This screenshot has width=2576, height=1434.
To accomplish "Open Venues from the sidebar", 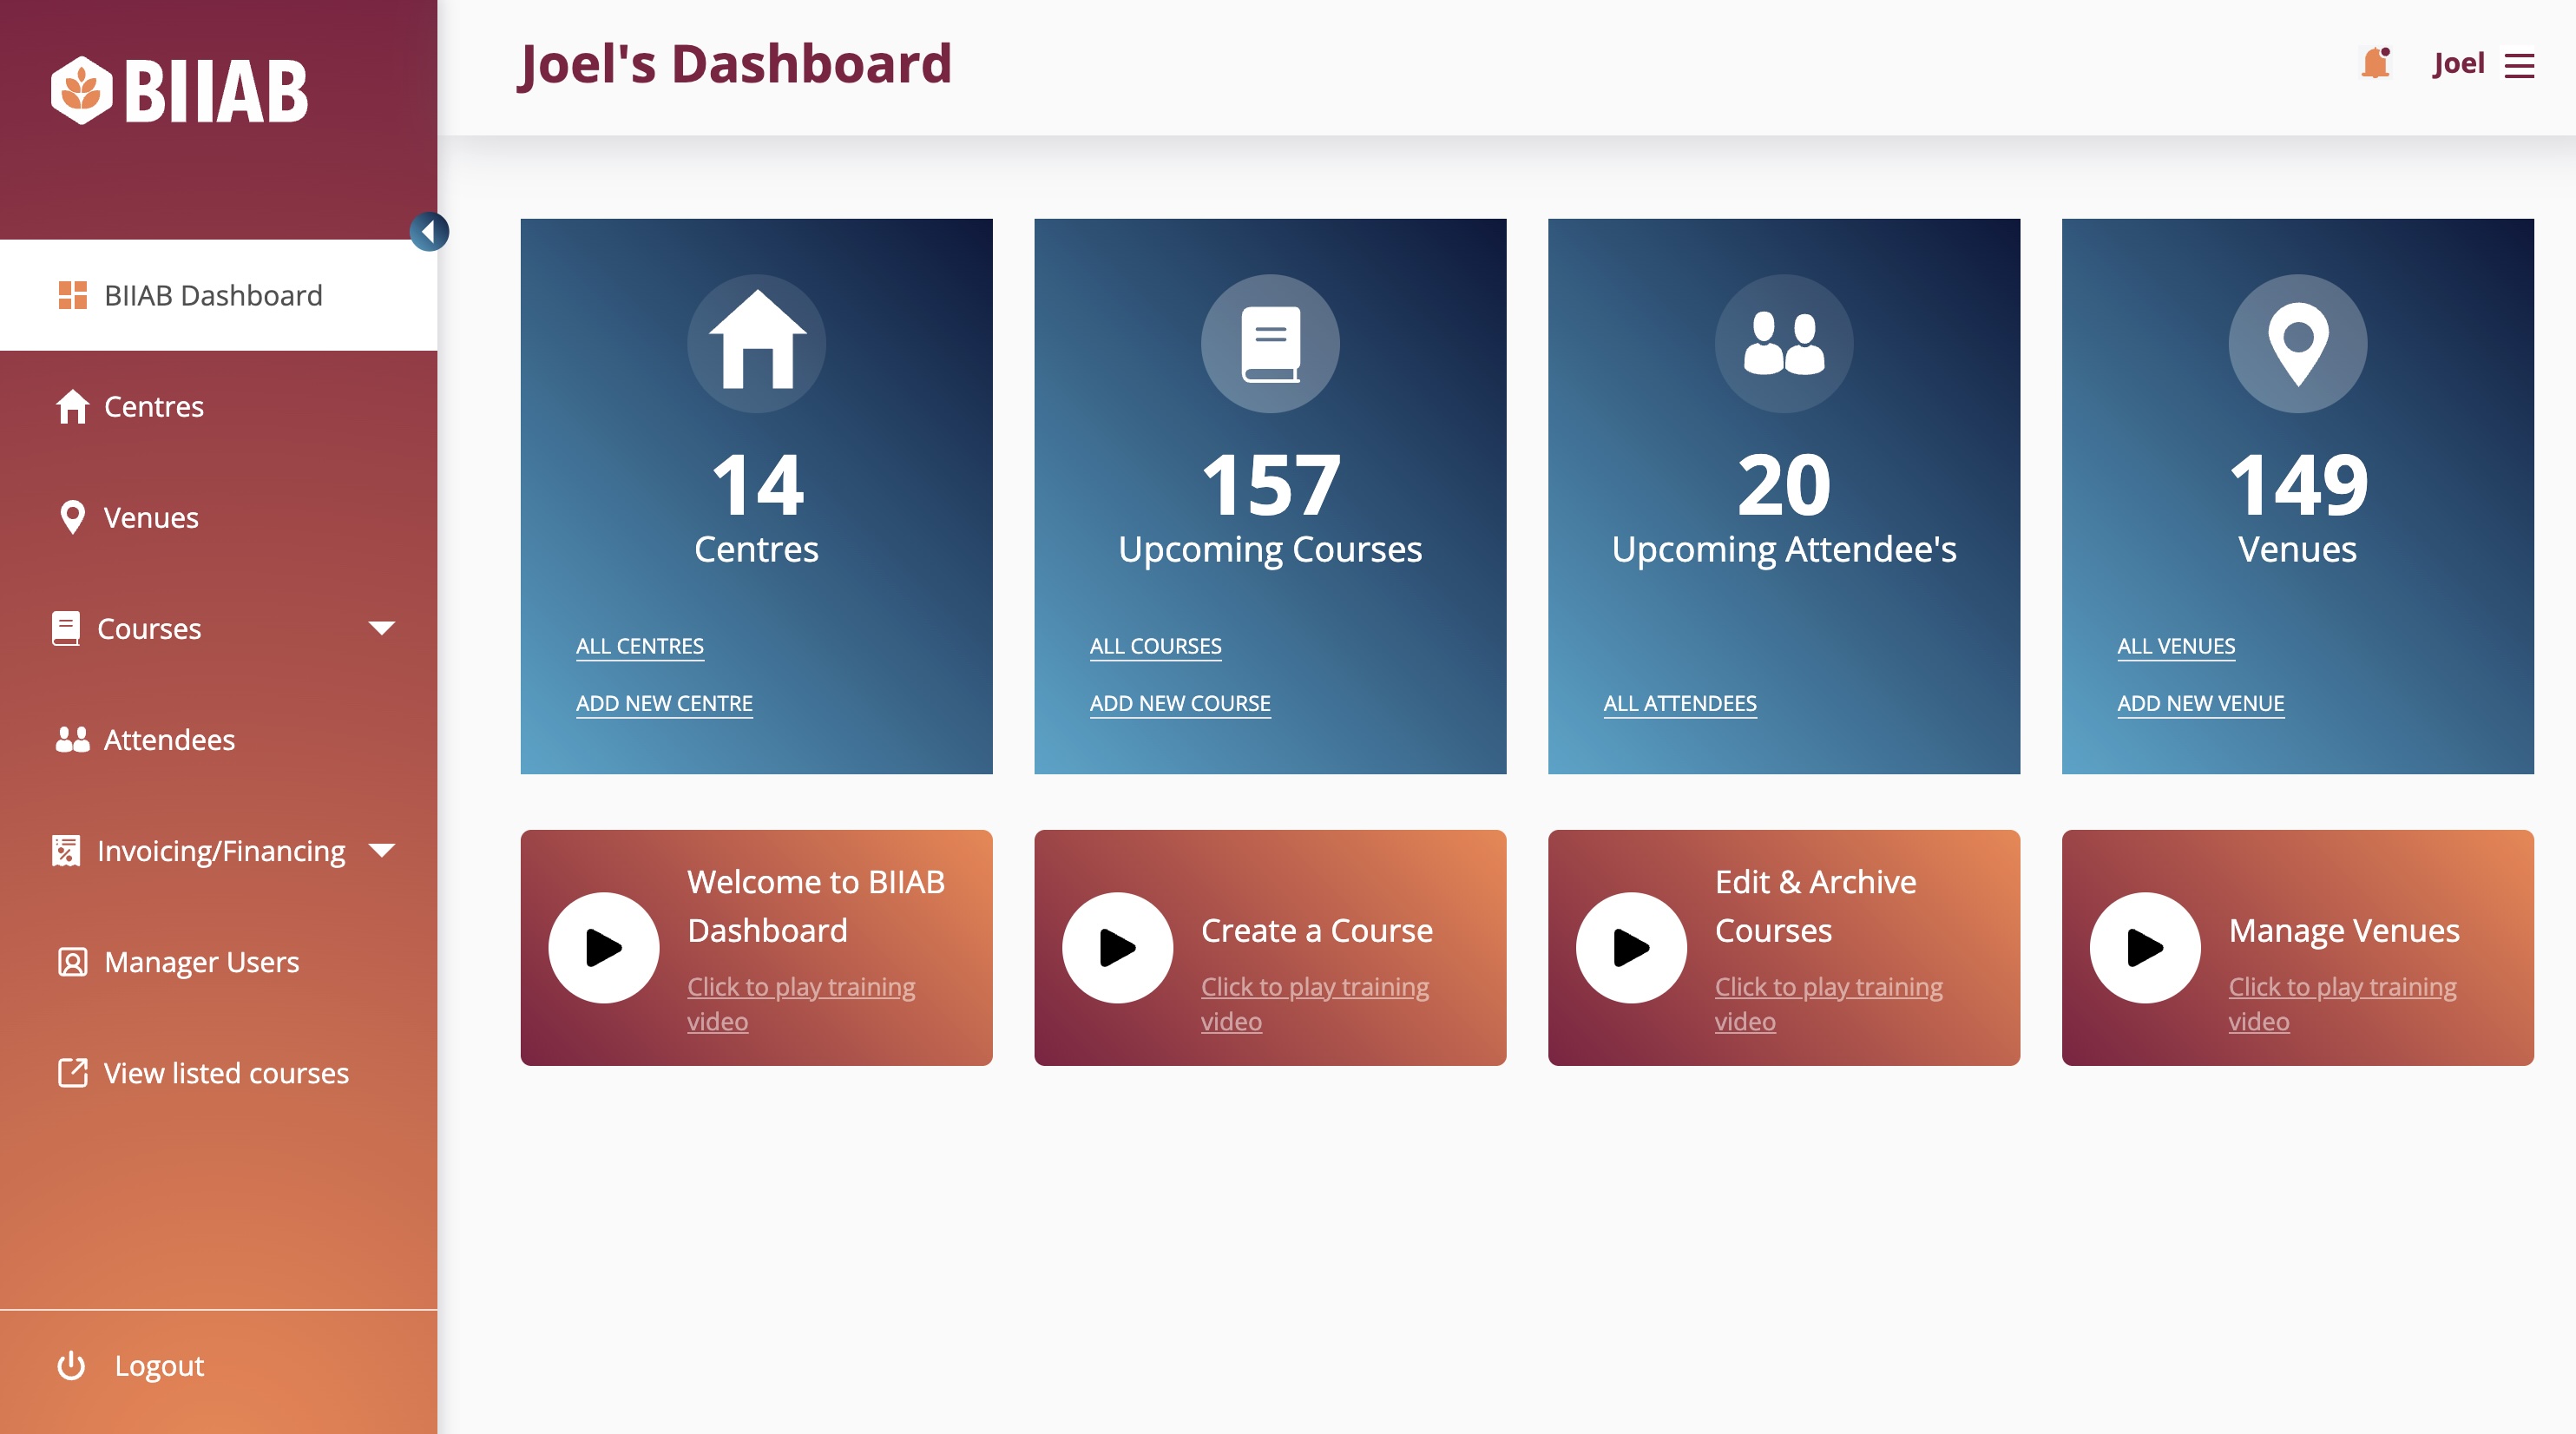I will point(151,517).
